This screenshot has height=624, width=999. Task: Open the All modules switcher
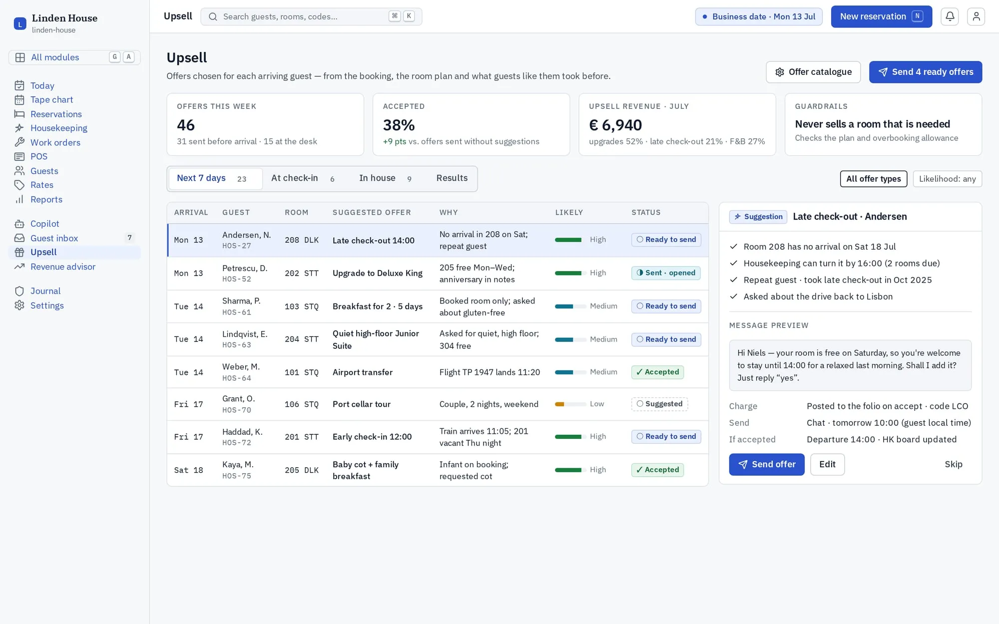tap(74, 57)
